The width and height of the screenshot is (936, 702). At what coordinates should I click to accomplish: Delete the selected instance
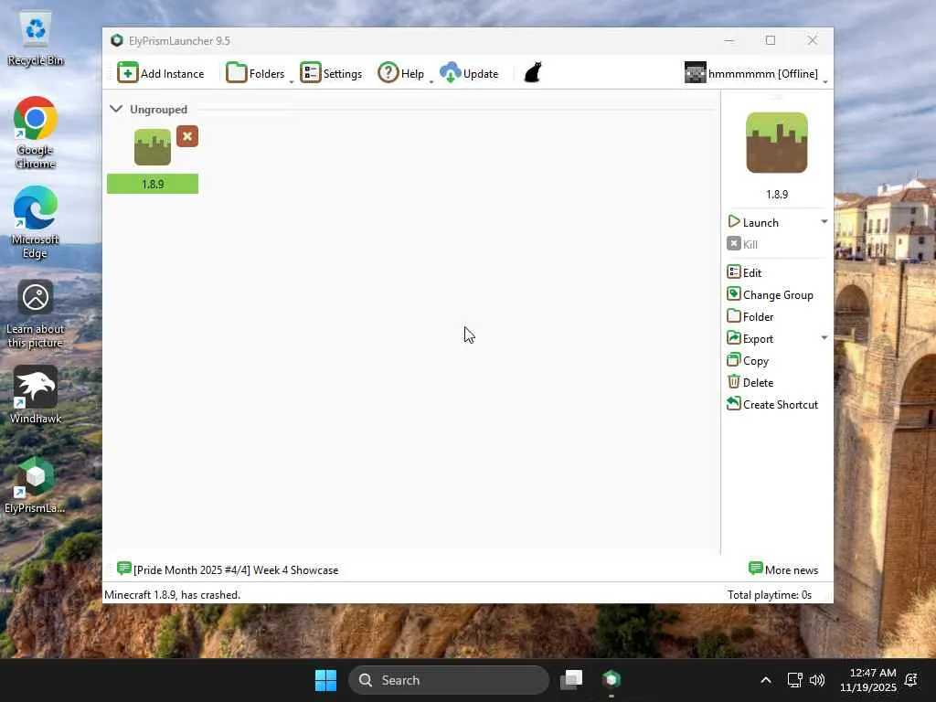[x=750, y=382]
